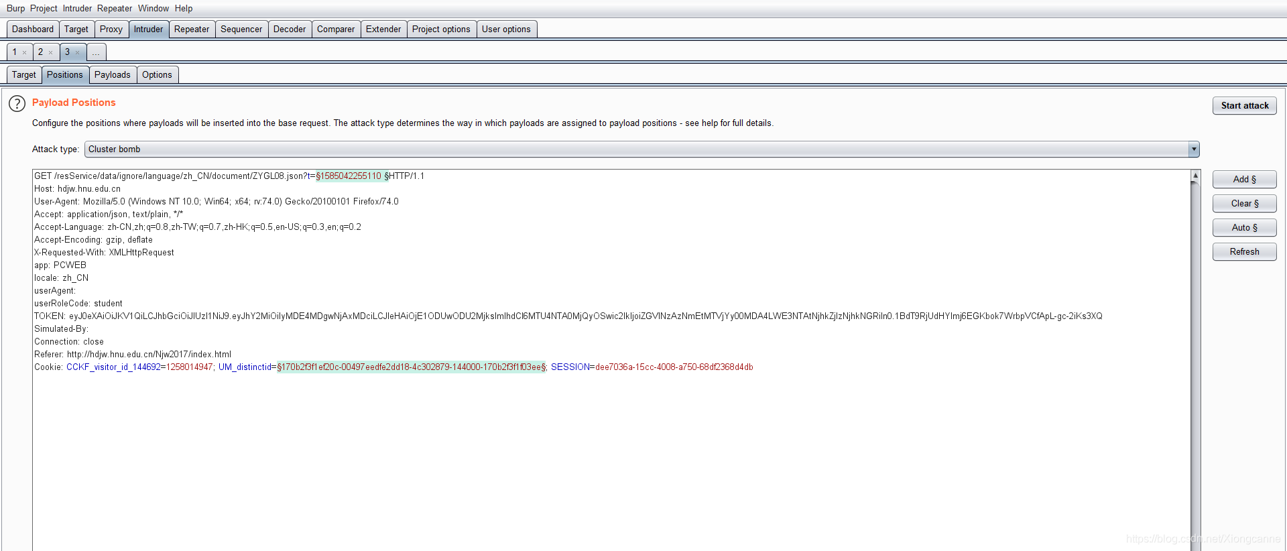Click the Referer header line
Image resolution: width=1287 pixels, height=551 pixels.
133,355
